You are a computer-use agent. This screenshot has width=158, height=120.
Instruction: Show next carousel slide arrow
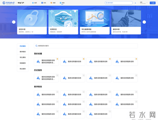coord(144,22)
